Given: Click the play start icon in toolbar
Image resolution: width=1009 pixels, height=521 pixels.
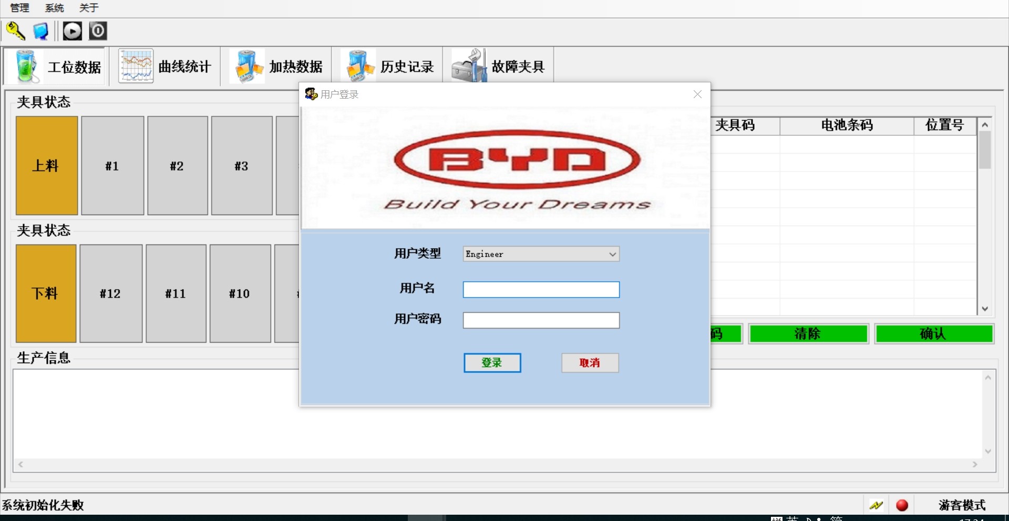Looking at the screenshot, I should point(73,31).
